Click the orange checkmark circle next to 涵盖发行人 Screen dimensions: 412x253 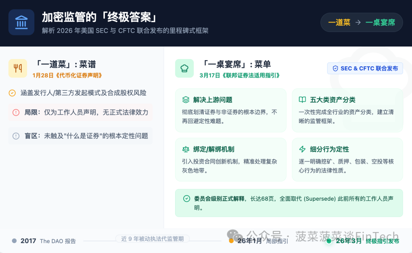pos(12,93)
